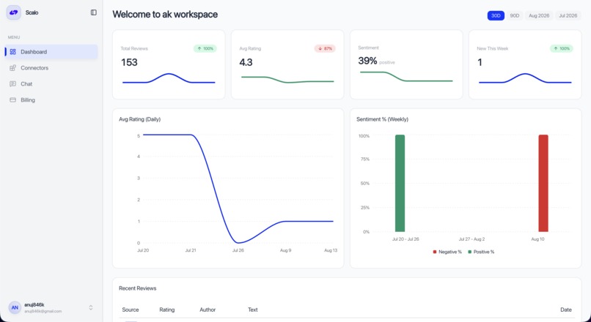This screenshot has height=322, width=591.
Task: Click the Avg Rating 87% down badge
Action: tap(325, 48)
